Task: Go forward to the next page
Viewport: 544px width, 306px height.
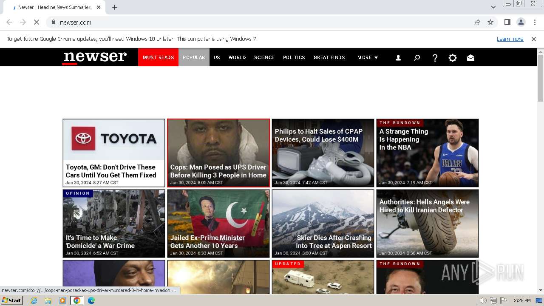Action: (x=23, y=22)
